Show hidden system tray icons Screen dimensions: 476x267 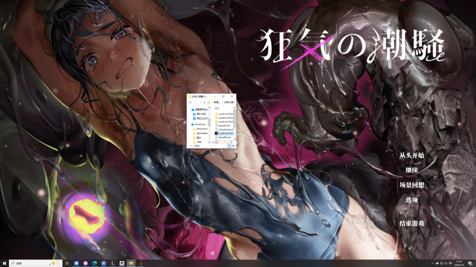point(433,263)
